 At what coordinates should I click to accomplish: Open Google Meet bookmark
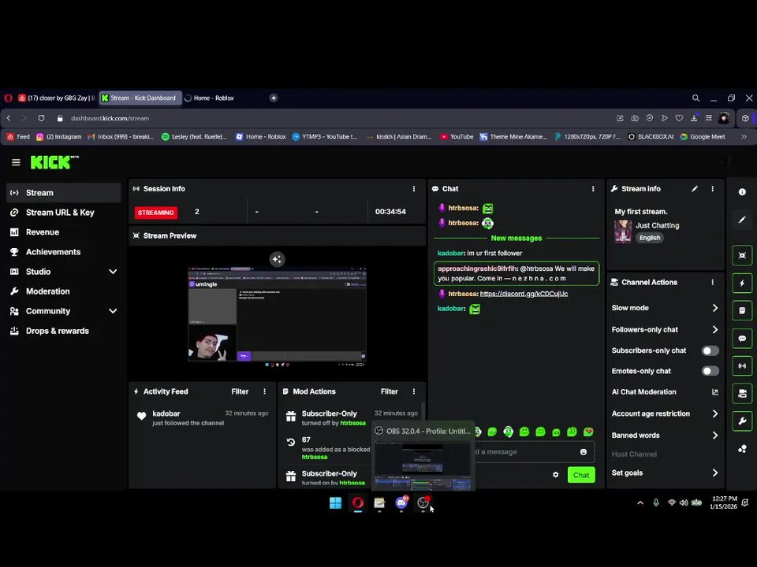703,137
